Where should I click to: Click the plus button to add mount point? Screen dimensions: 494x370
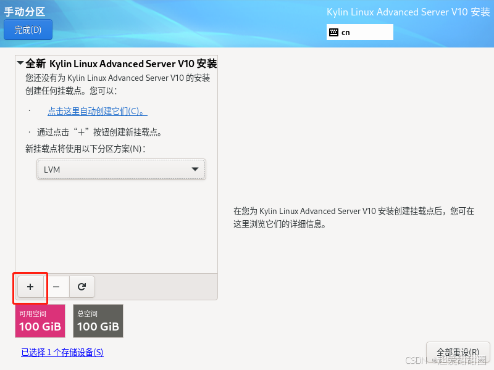tap(30, 287)
